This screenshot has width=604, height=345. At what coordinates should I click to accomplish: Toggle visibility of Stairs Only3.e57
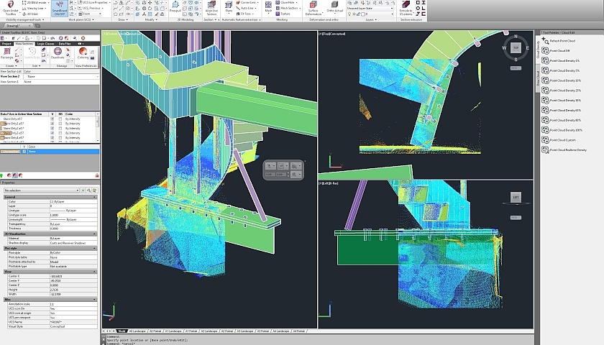[x=52, y=133]
